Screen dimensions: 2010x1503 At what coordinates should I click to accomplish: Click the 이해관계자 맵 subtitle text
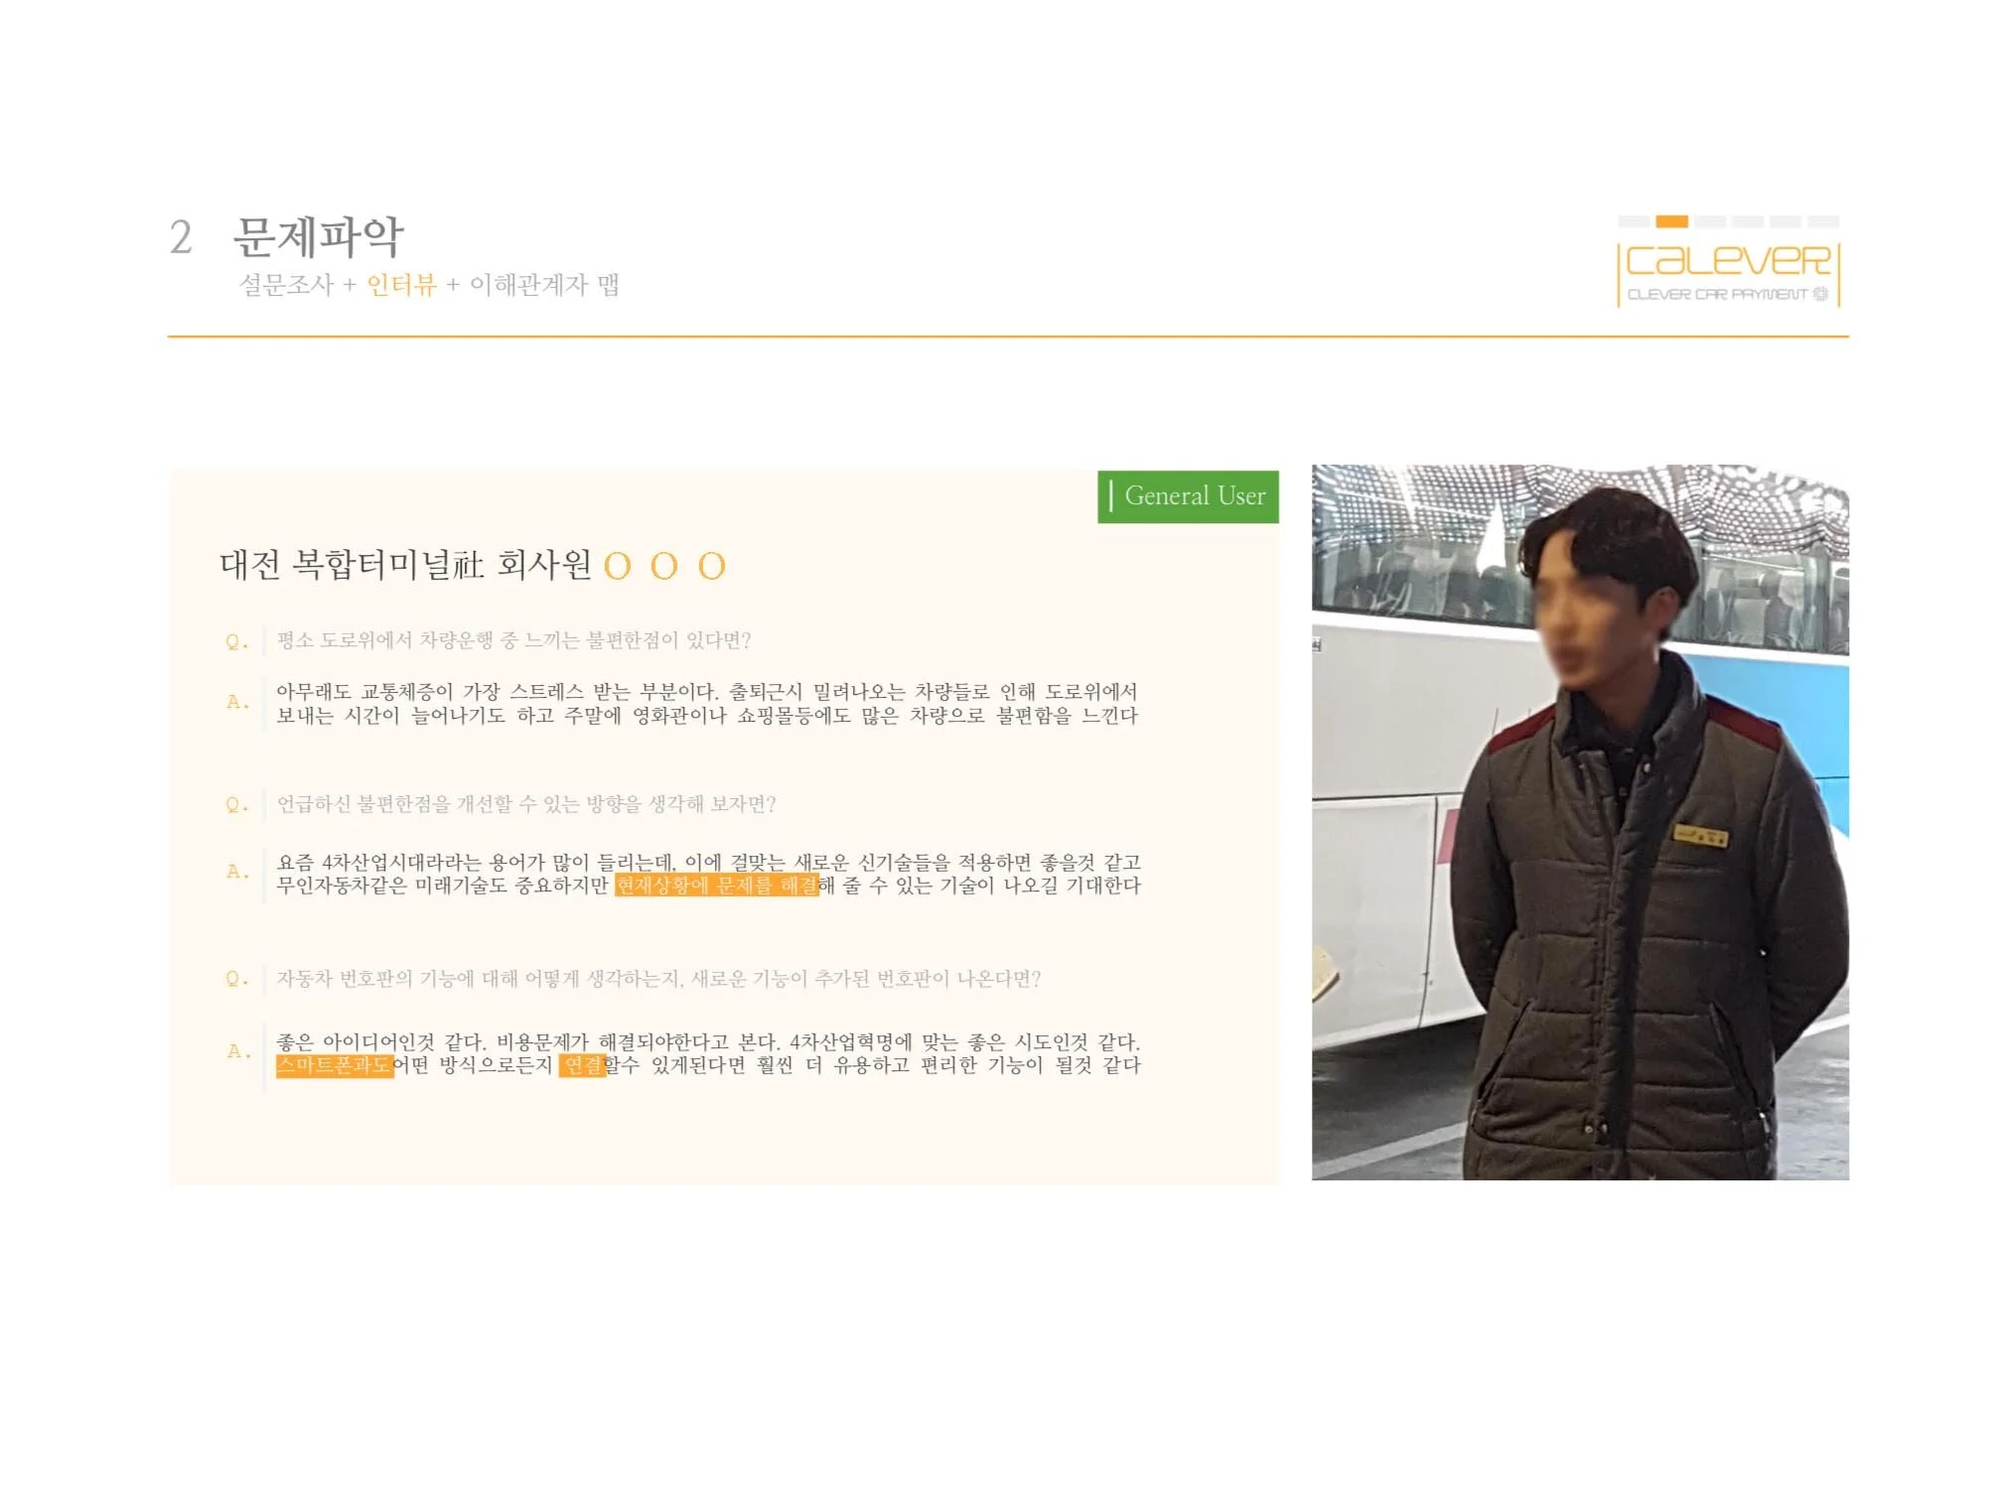(544, 285)
